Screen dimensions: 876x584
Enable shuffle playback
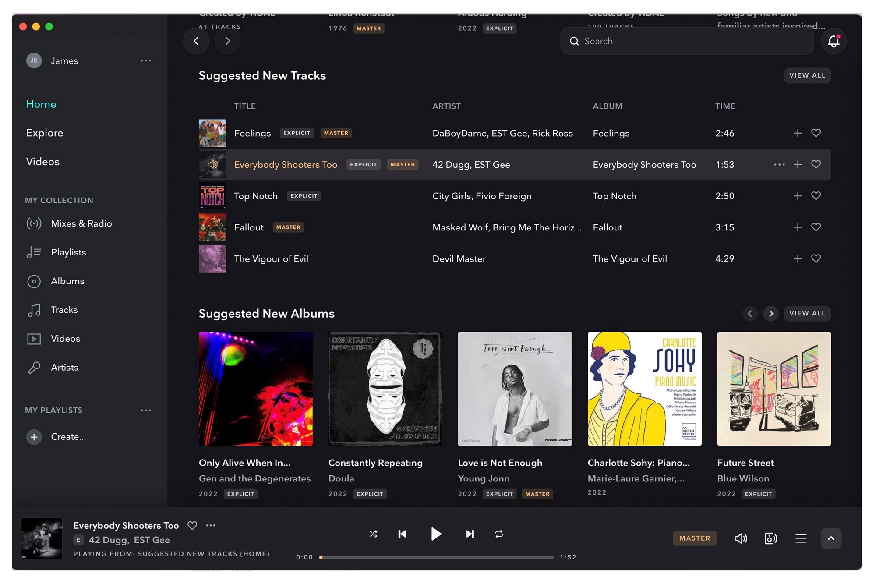point(373,534)
